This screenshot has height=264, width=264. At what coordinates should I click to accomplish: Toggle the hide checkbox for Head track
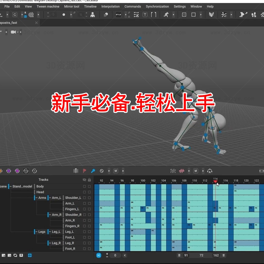tap(84, 192)
